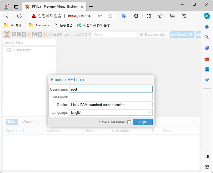
Task: Open the sidebar paper plane Drop icon
Action: (x=207, y=80)
